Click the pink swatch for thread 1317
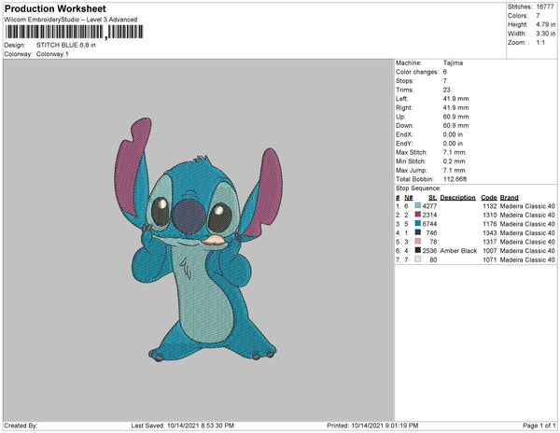Screen dimensions: 560x433 (418, 242)
